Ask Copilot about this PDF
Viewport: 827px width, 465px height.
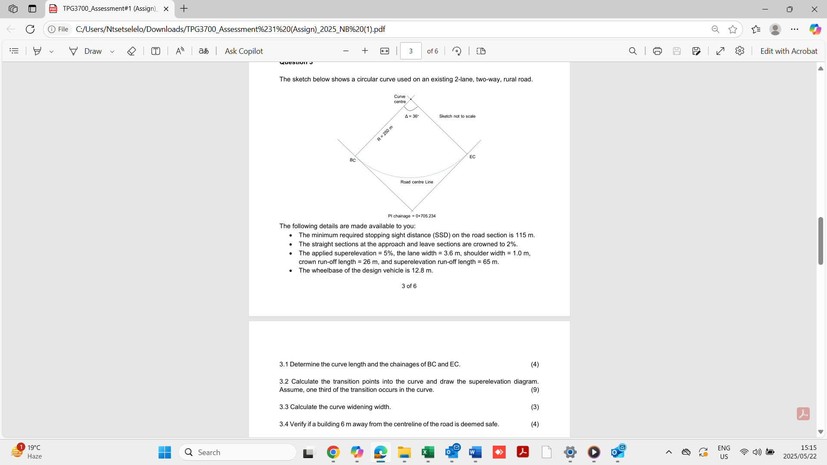244,51
